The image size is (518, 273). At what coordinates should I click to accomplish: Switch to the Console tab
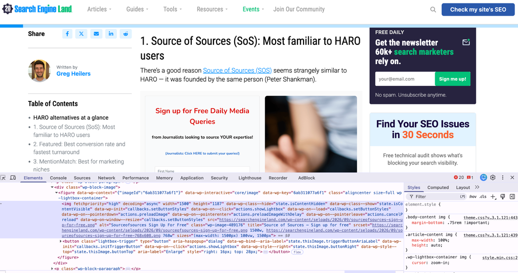(x=58, y=178)
